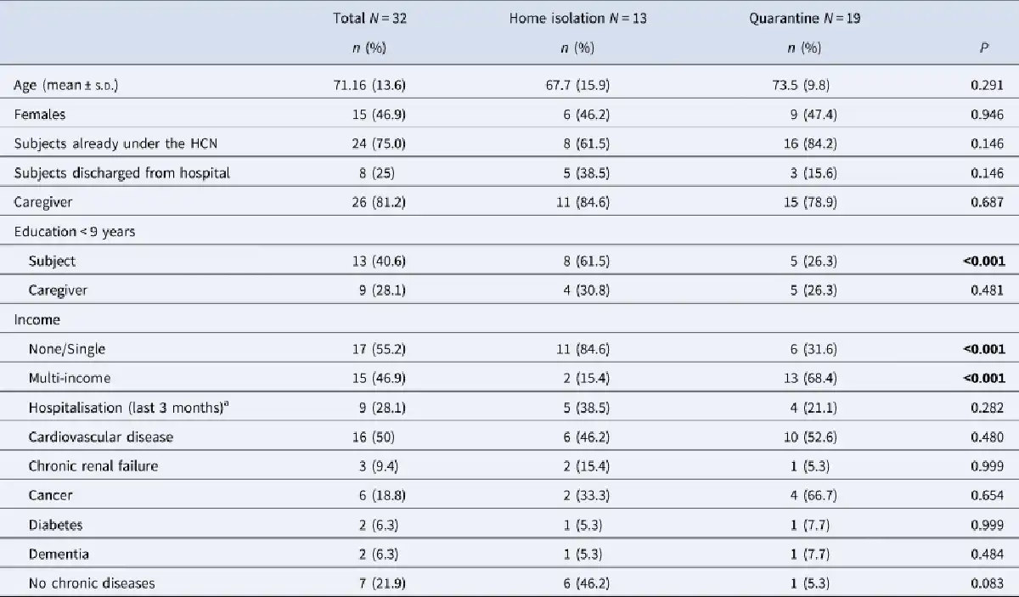Screen dimensions: 1019x597
Task: Click 'Subjects discharged from hospital' row label
Action: (121, 173)
